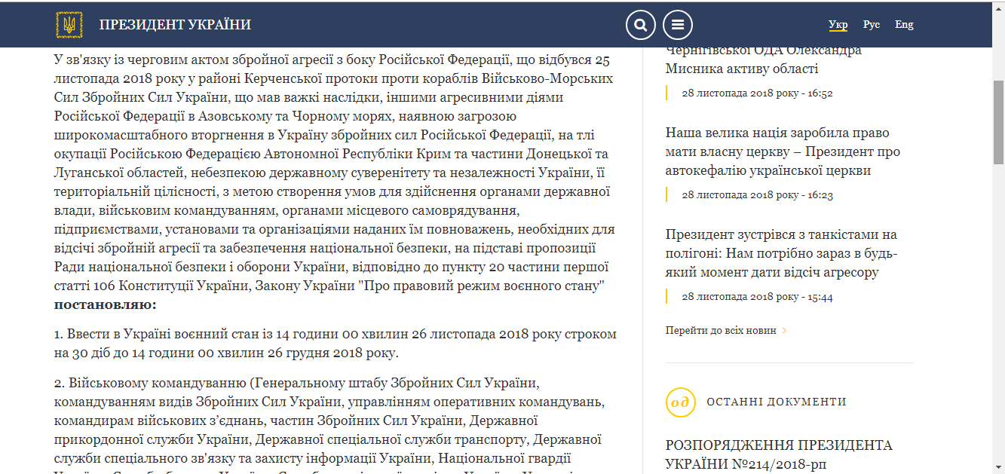Screen dimensions: 1005x474
Task: Click the arrow beside 'Перейти до всіх новин'
Action: pyautogui.click(x=785, y=331)
